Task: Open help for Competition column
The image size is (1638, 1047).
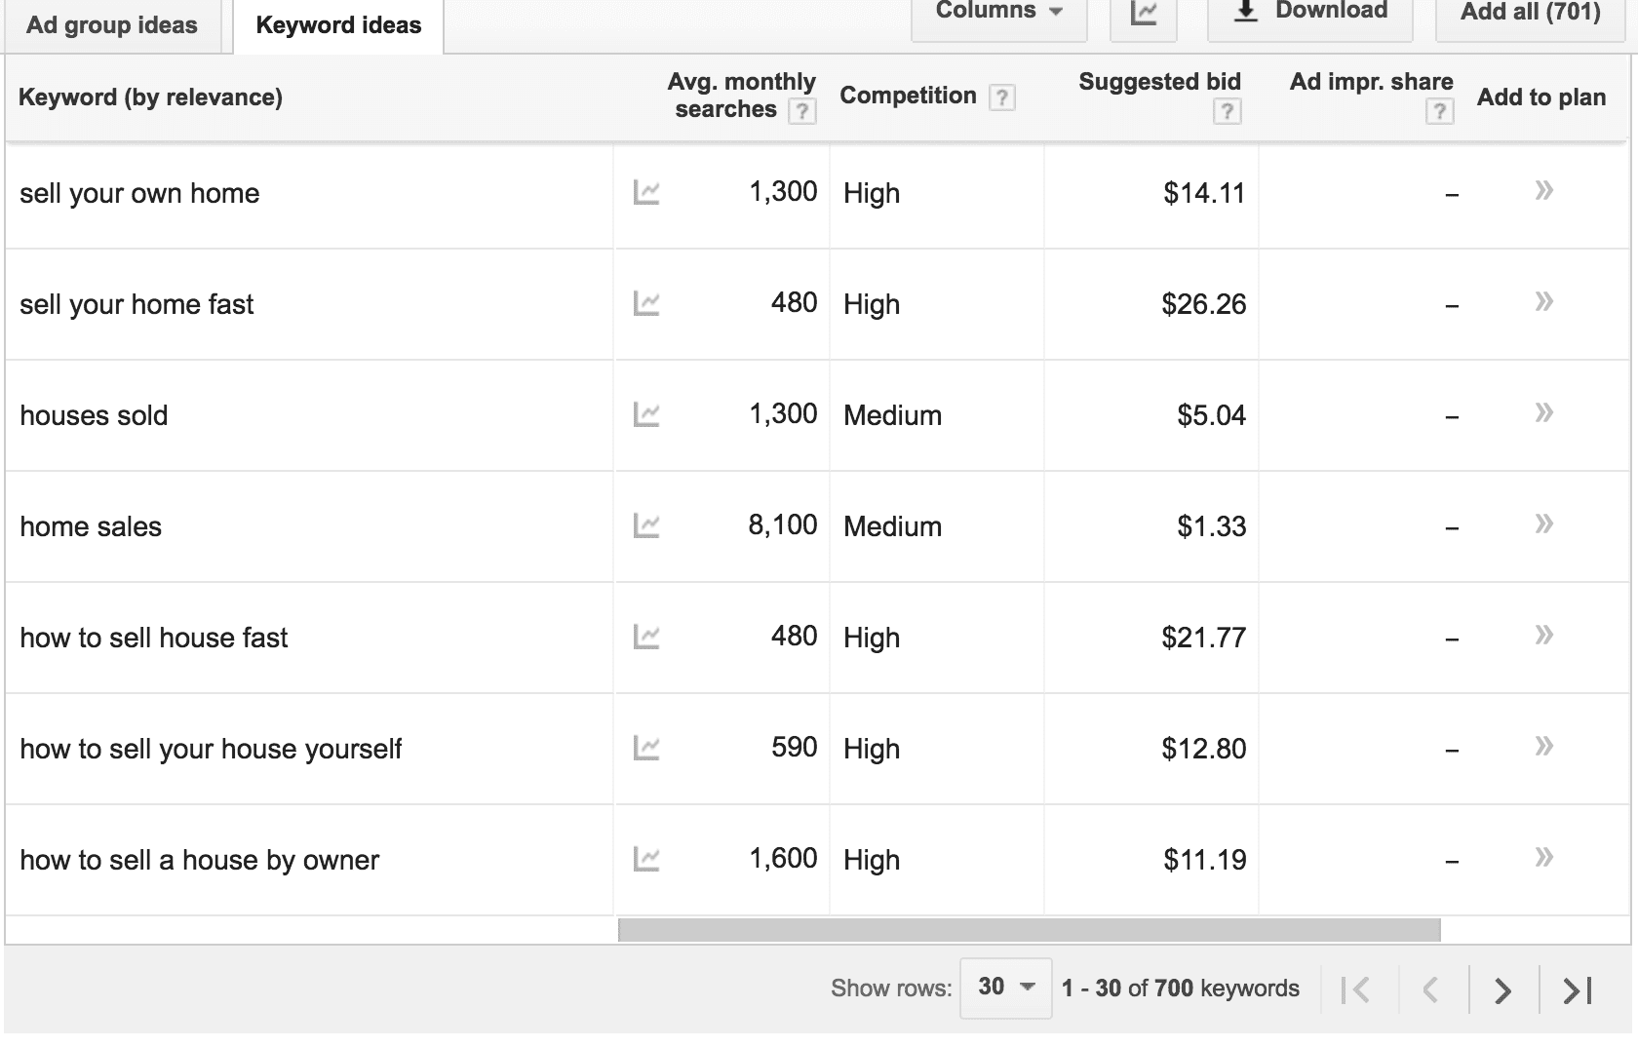Action: pyautogui.click(x=1001, y=97)
